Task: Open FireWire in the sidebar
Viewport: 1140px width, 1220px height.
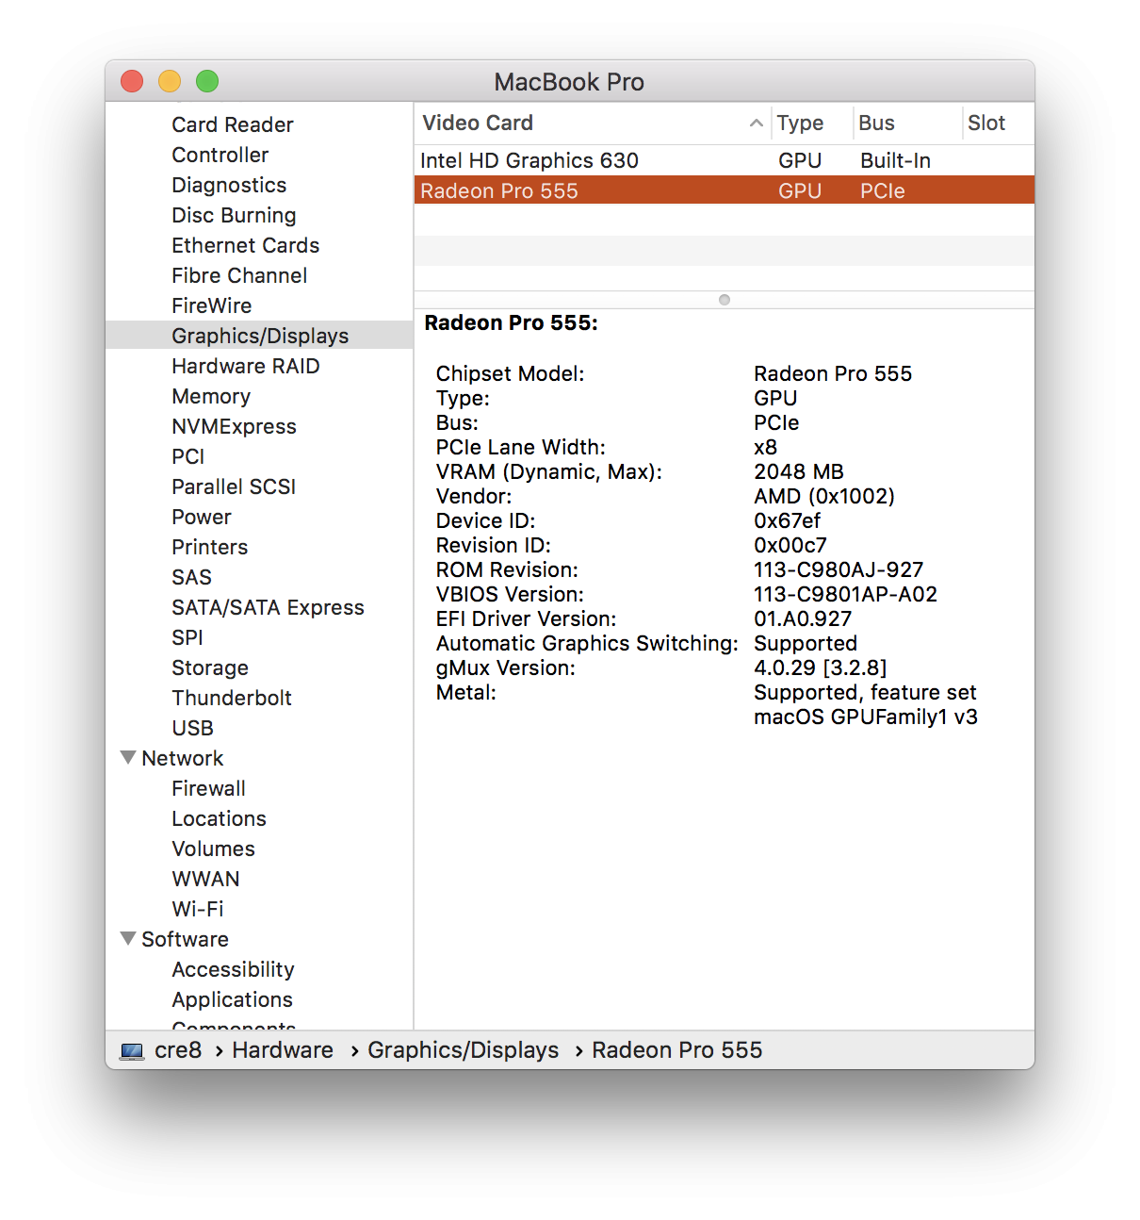Action: pos(212,305)
